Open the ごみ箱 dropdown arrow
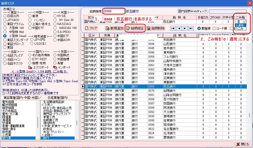Image resolution: width=253 pixels, height=148 pixels. pos(244,22)
